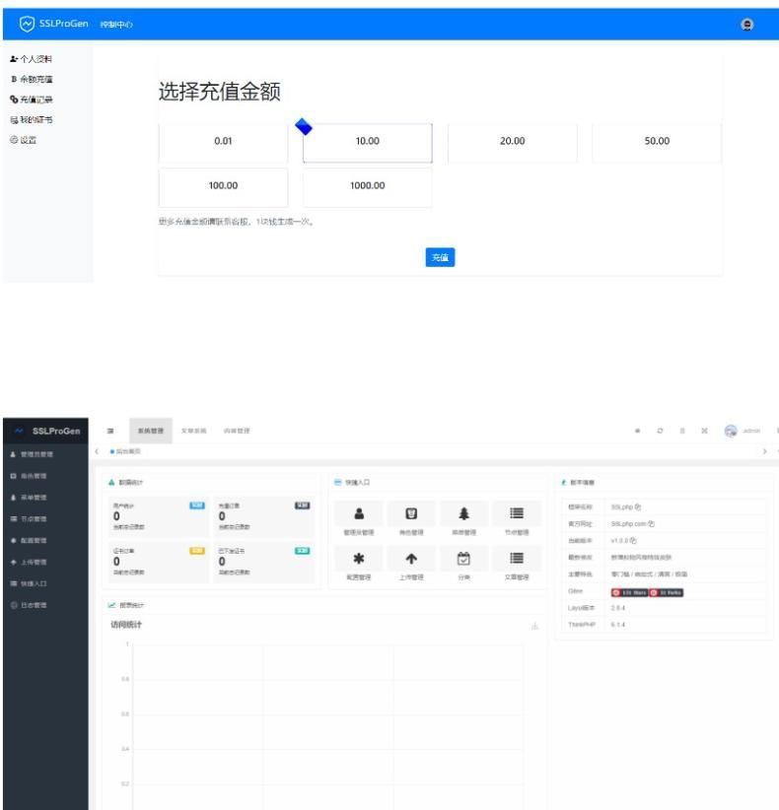
Task: Open the 分类 calendar quick entry tile
Action: point(463,565)
